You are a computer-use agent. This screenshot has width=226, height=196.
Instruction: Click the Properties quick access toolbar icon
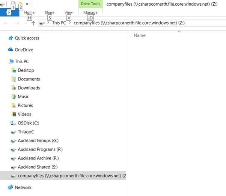13,5
